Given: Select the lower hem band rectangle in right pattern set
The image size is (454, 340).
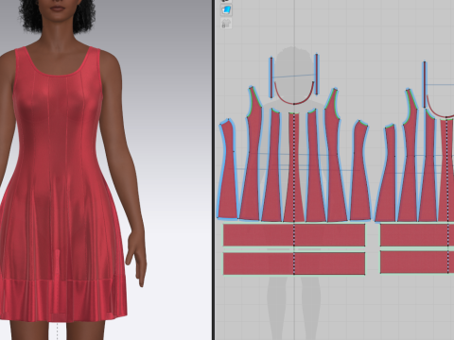Looking at the screenshot, I should pos(417,263).
